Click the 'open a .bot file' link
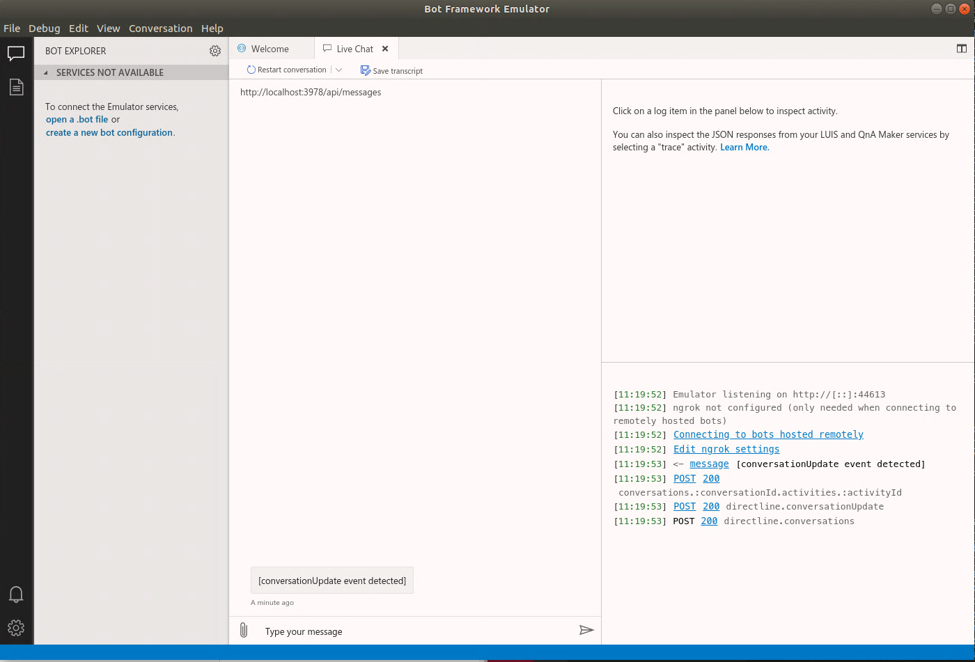This screenshot has width=975, height=662. (77, 120)
